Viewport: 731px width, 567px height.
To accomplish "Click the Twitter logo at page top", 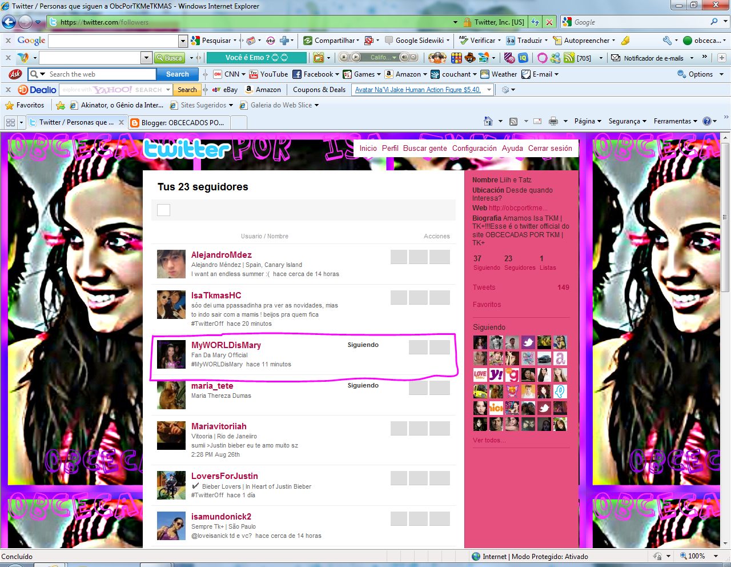I will pyautogui.click(x=186, y=149).
